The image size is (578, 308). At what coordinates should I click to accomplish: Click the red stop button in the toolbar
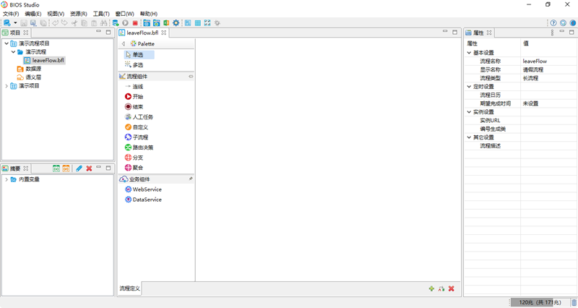click(x=136, y=23)
